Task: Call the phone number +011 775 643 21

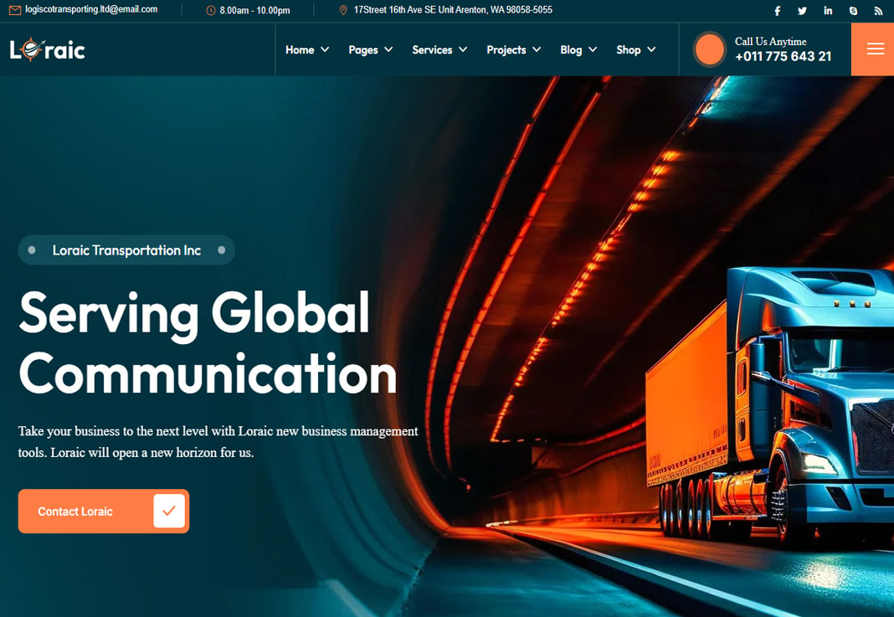Action: (x=783, y=57)
